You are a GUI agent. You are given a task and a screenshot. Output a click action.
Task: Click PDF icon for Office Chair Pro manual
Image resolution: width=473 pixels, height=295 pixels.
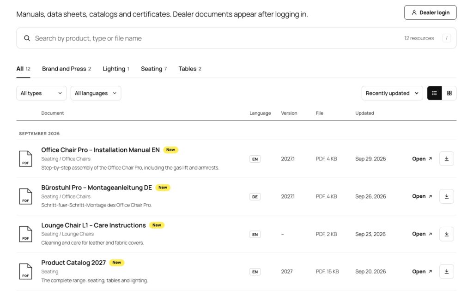pos(26,159)
